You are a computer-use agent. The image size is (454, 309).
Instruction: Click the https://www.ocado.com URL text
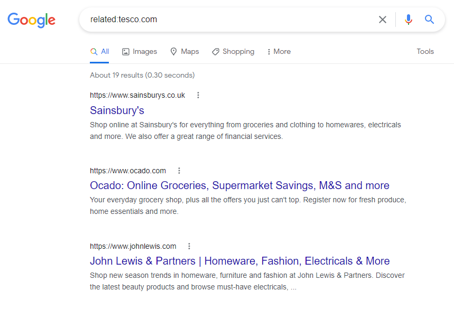tap(128, 171)
